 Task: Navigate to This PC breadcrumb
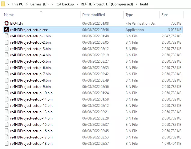point(17,4)
